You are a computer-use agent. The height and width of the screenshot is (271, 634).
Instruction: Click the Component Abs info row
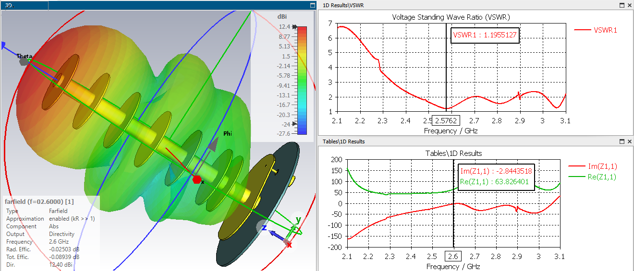(x=31, y=226)
